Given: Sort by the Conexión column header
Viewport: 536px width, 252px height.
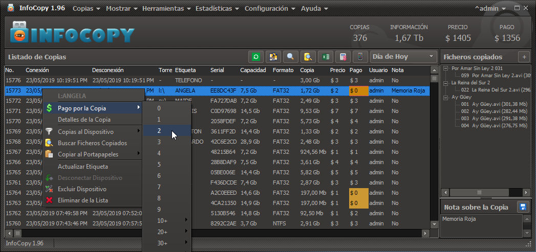Looking at the screenshot, I should (37, 70).
